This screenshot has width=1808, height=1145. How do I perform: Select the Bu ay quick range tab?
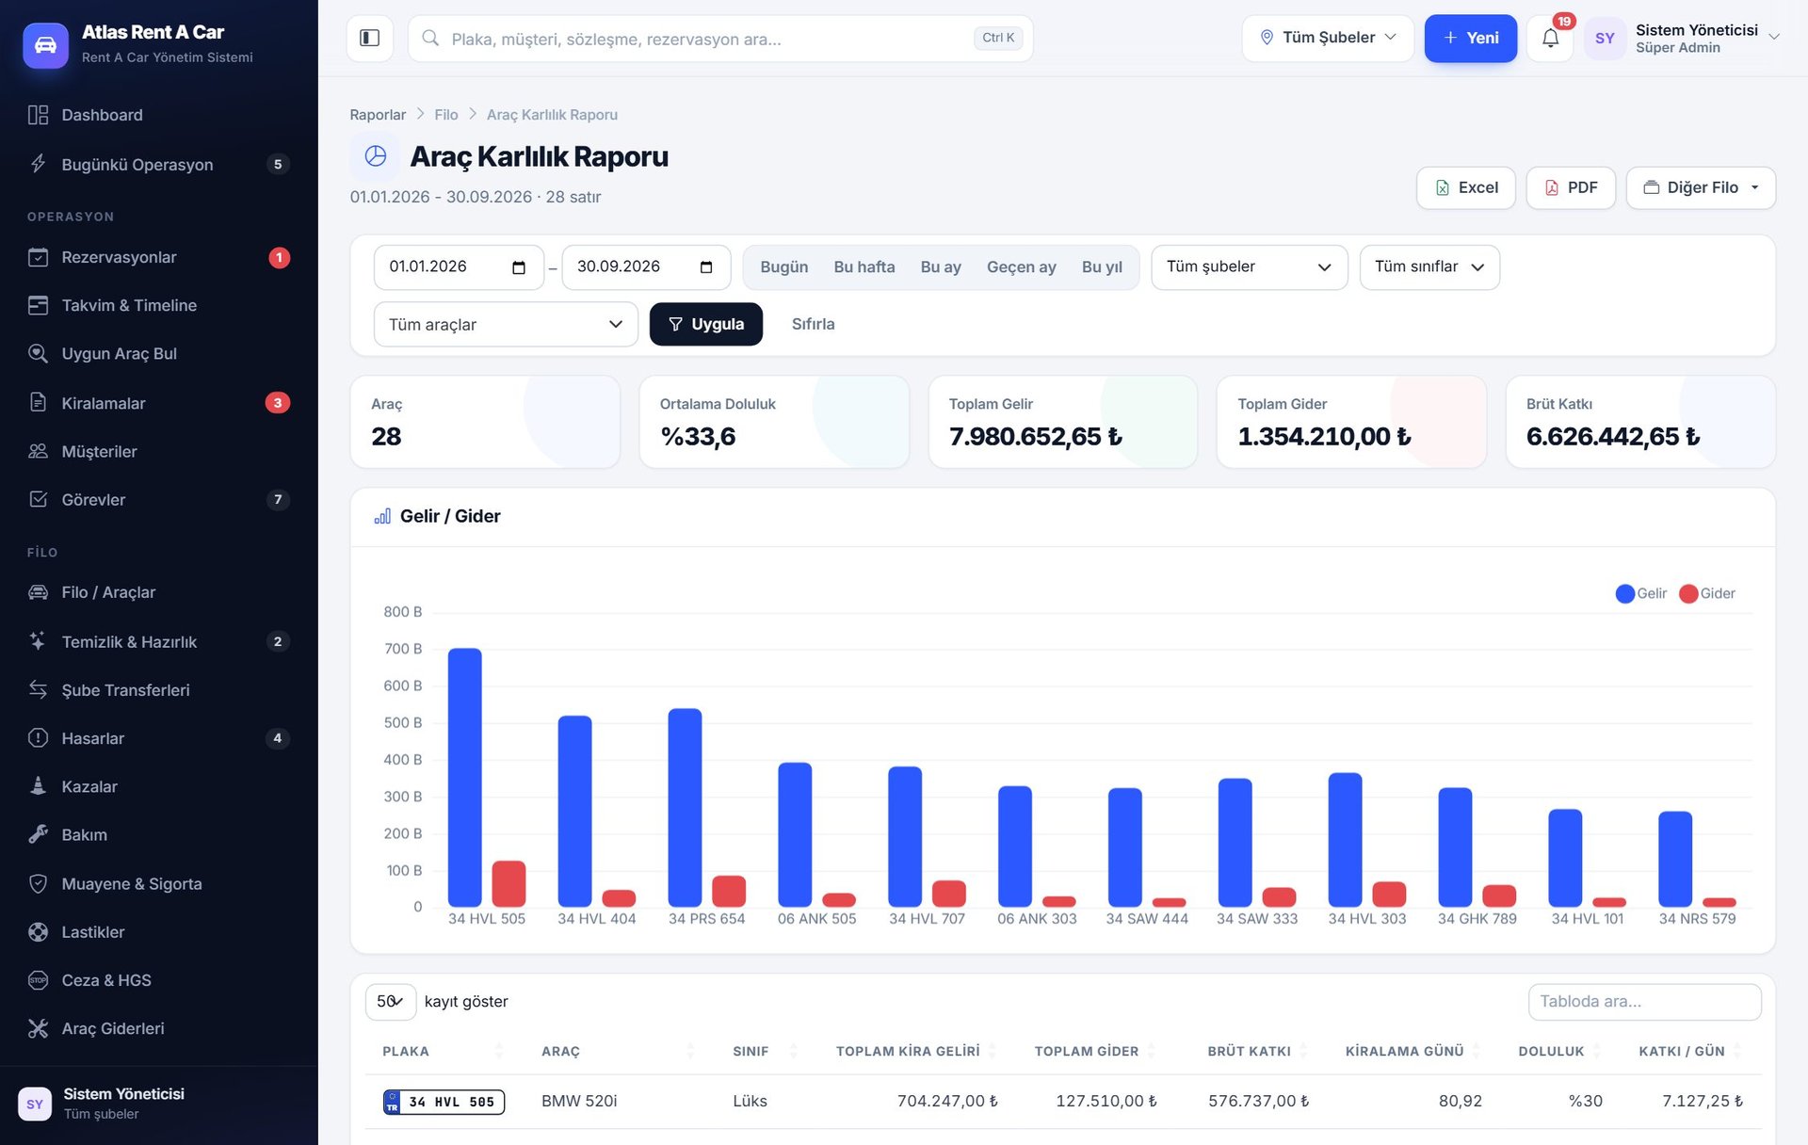(940, 267)
